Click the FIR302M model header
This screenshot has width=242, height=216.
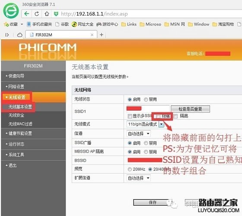click(33, 66)
